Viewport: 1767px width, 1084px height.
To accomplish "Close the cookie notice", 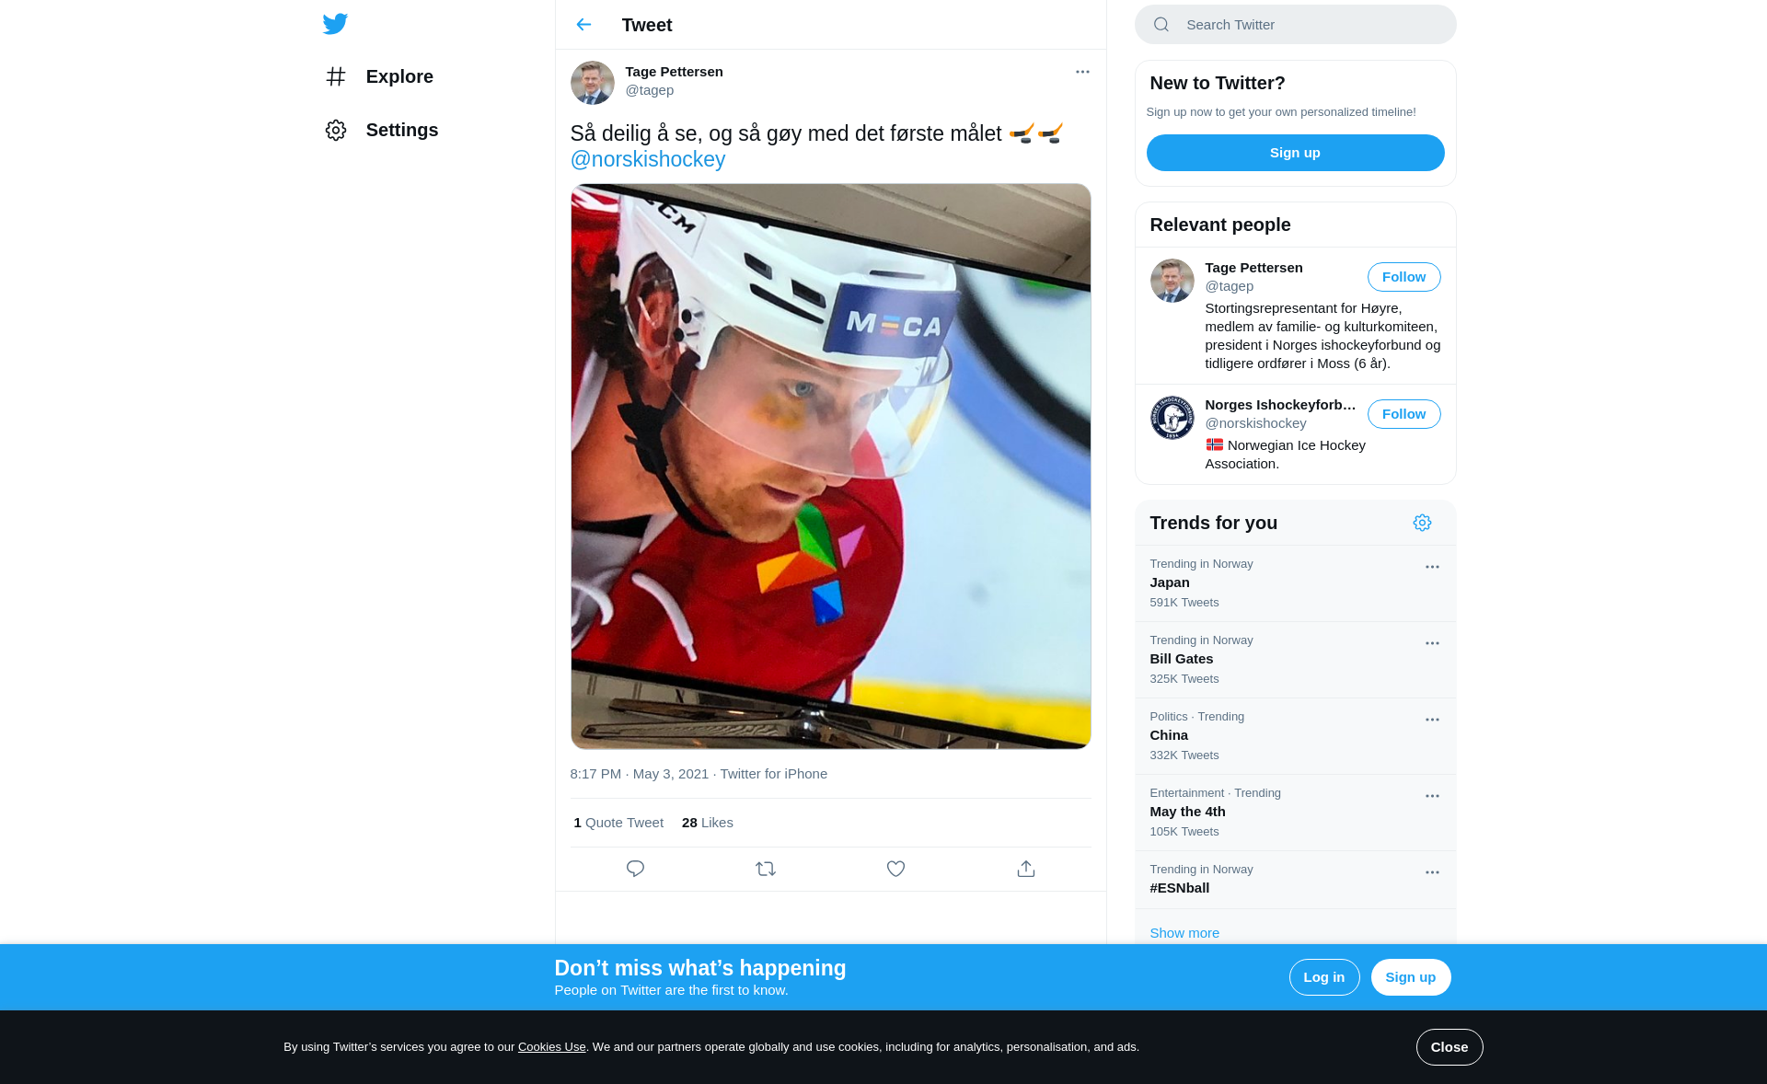I will pos(1449,1047).
